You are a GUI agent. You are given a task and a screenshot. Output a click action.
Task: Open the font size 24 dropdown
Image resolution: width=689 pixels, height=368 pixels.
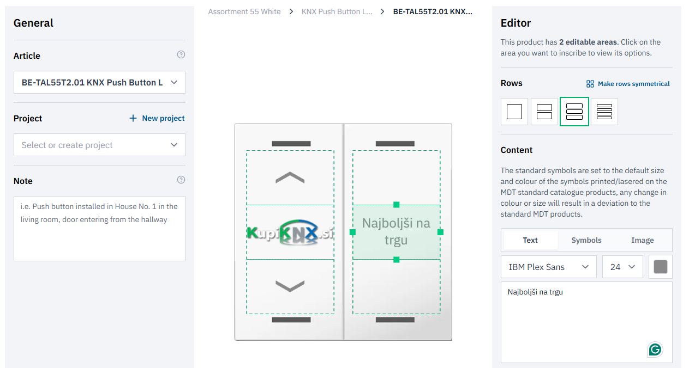623,267
